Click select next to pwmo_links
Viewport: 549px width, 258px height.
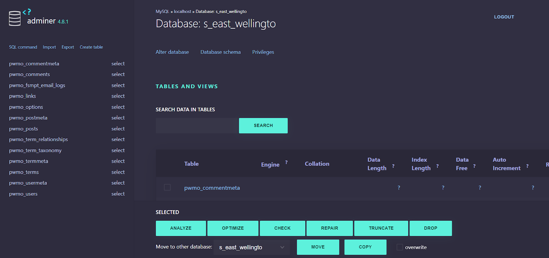118,96
